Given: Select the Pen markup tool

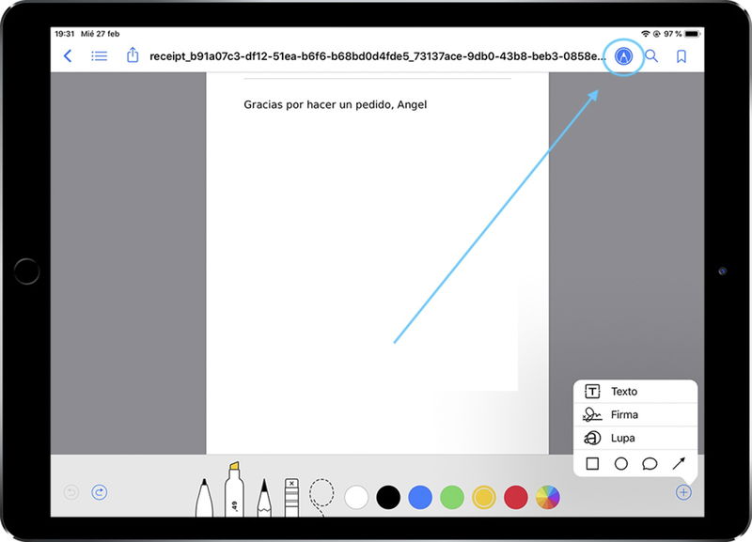Looking at the screenshot, I should pyautogui.click(x=203, y=490).
